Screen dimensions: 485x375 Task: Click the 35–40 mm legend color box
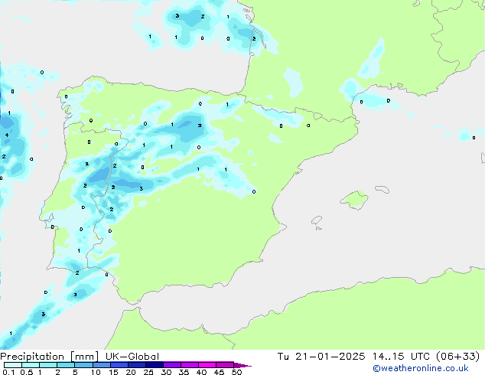pos(189,365)
